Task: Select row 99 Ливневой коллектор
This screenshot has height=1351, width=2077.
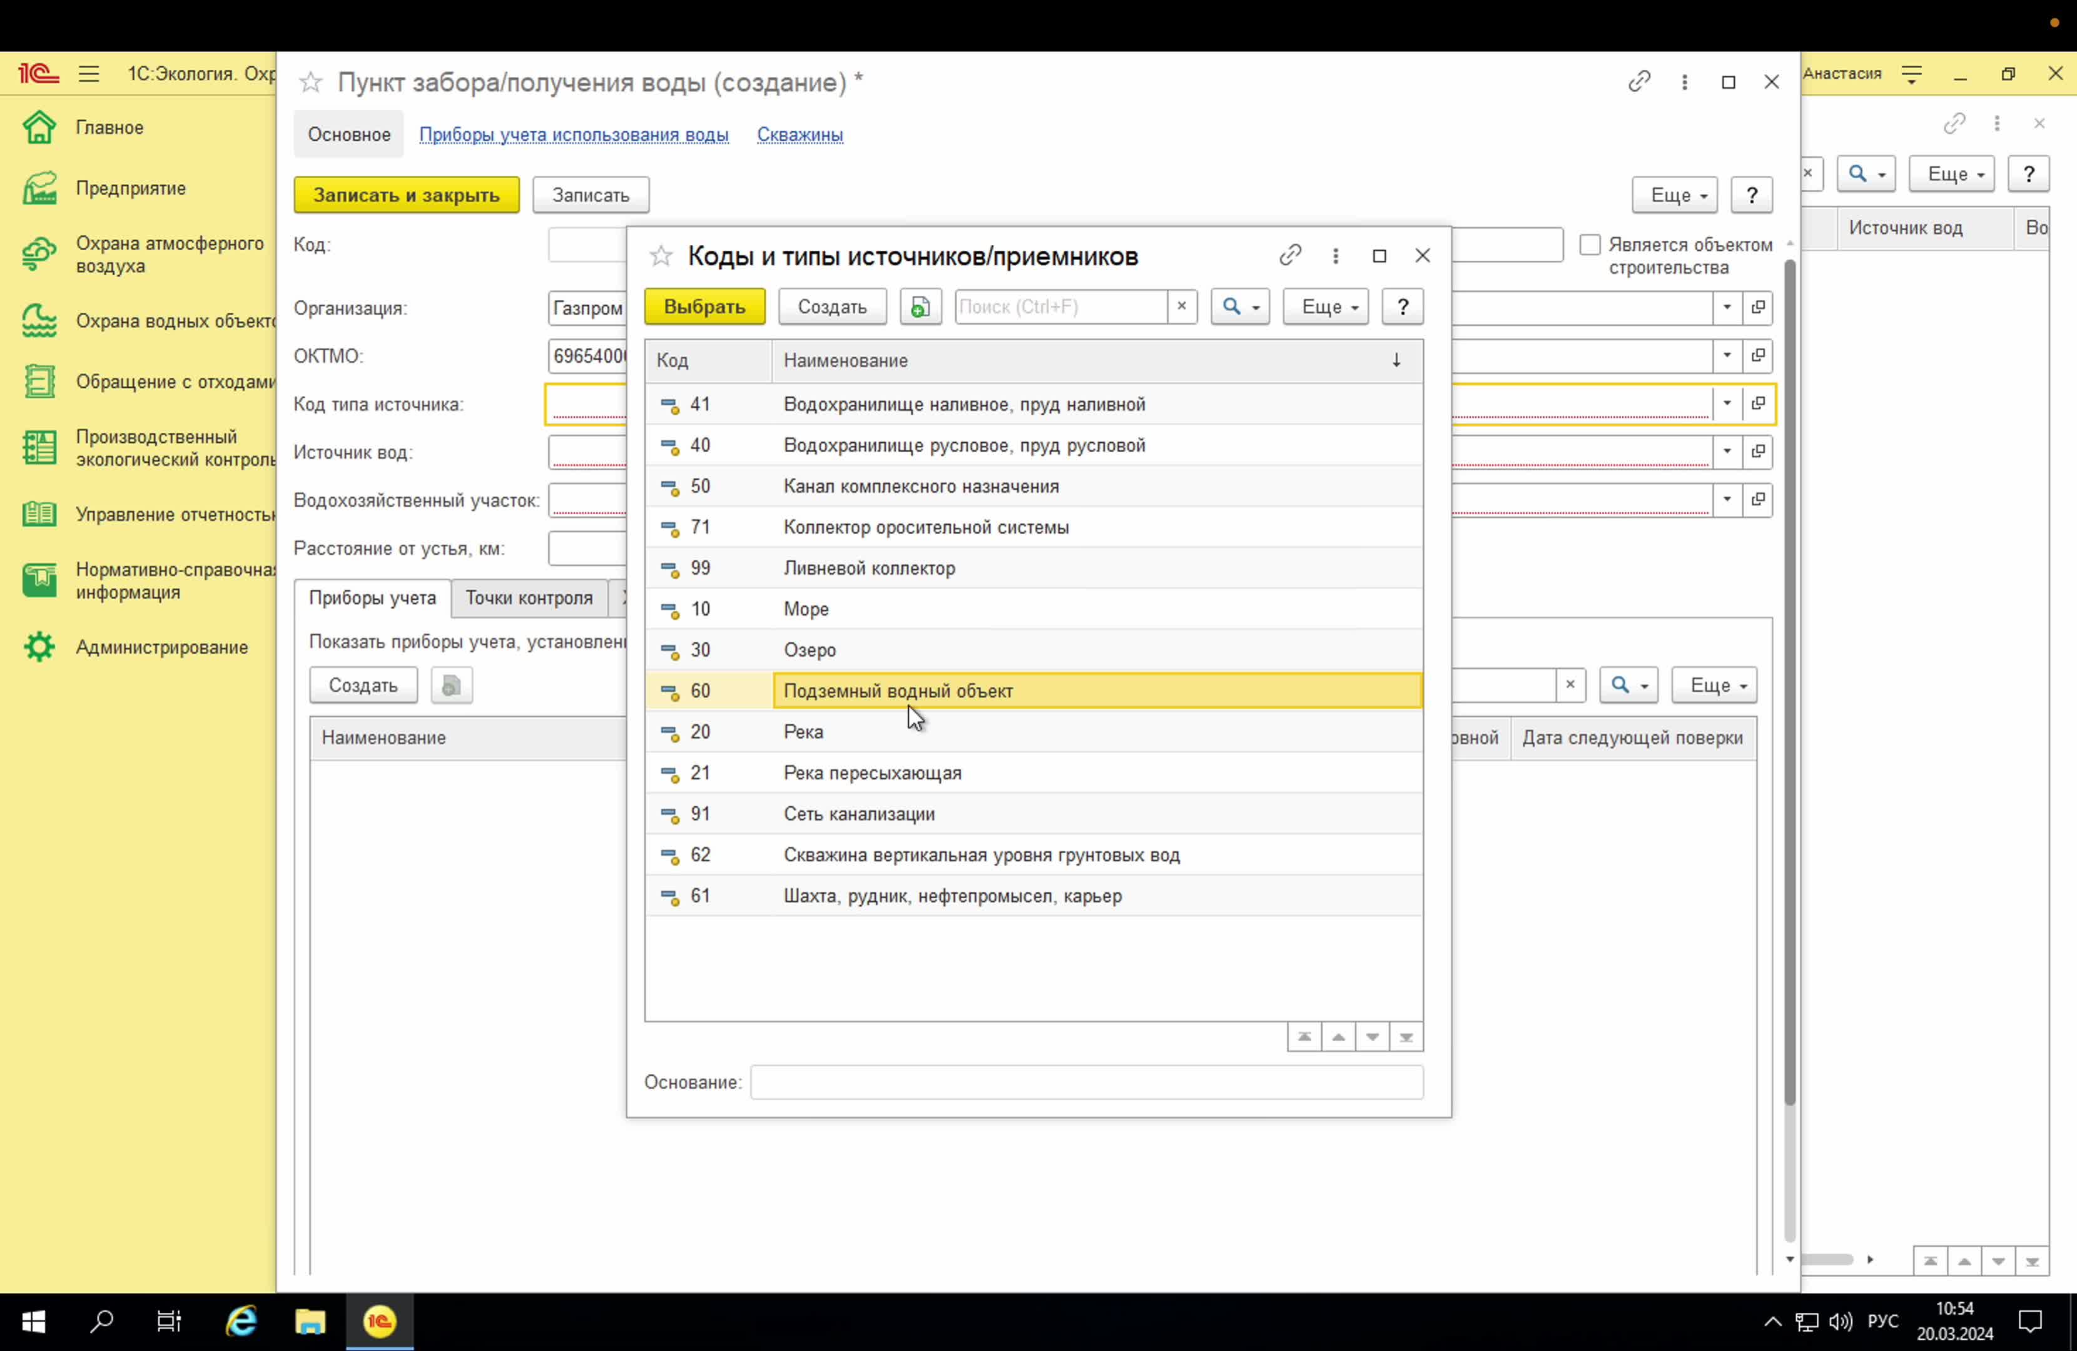Action: 1034,568
